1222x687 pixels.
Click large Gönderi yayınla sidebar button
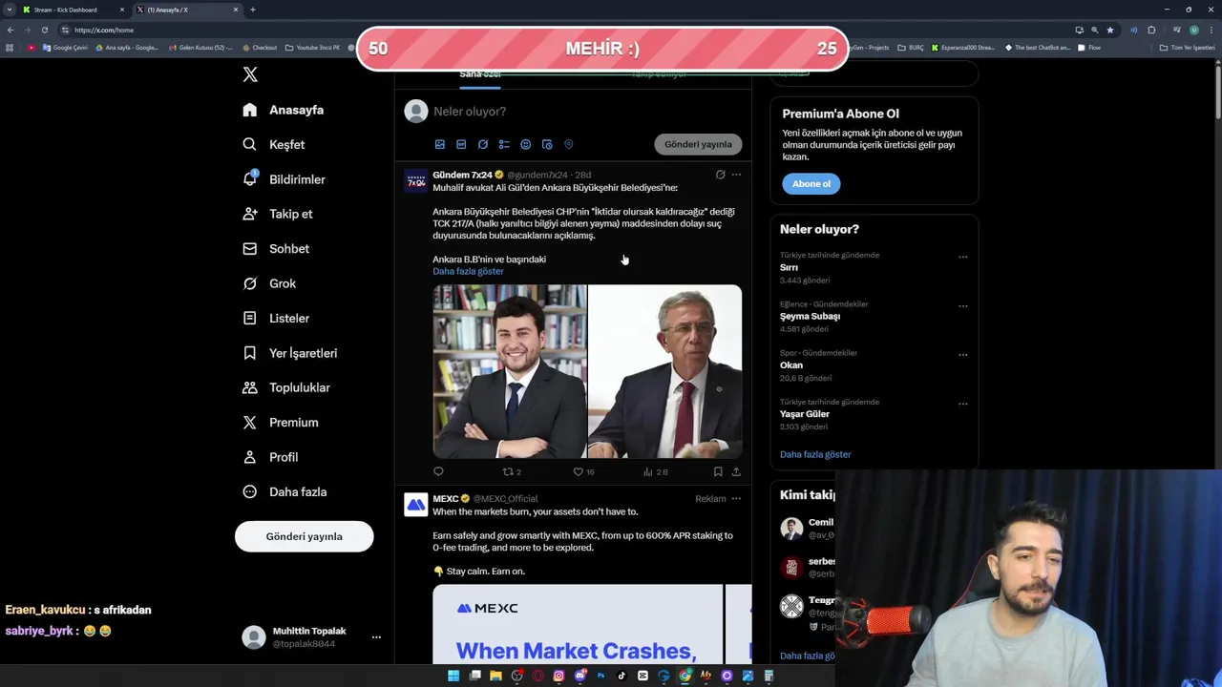pos(305,536)
